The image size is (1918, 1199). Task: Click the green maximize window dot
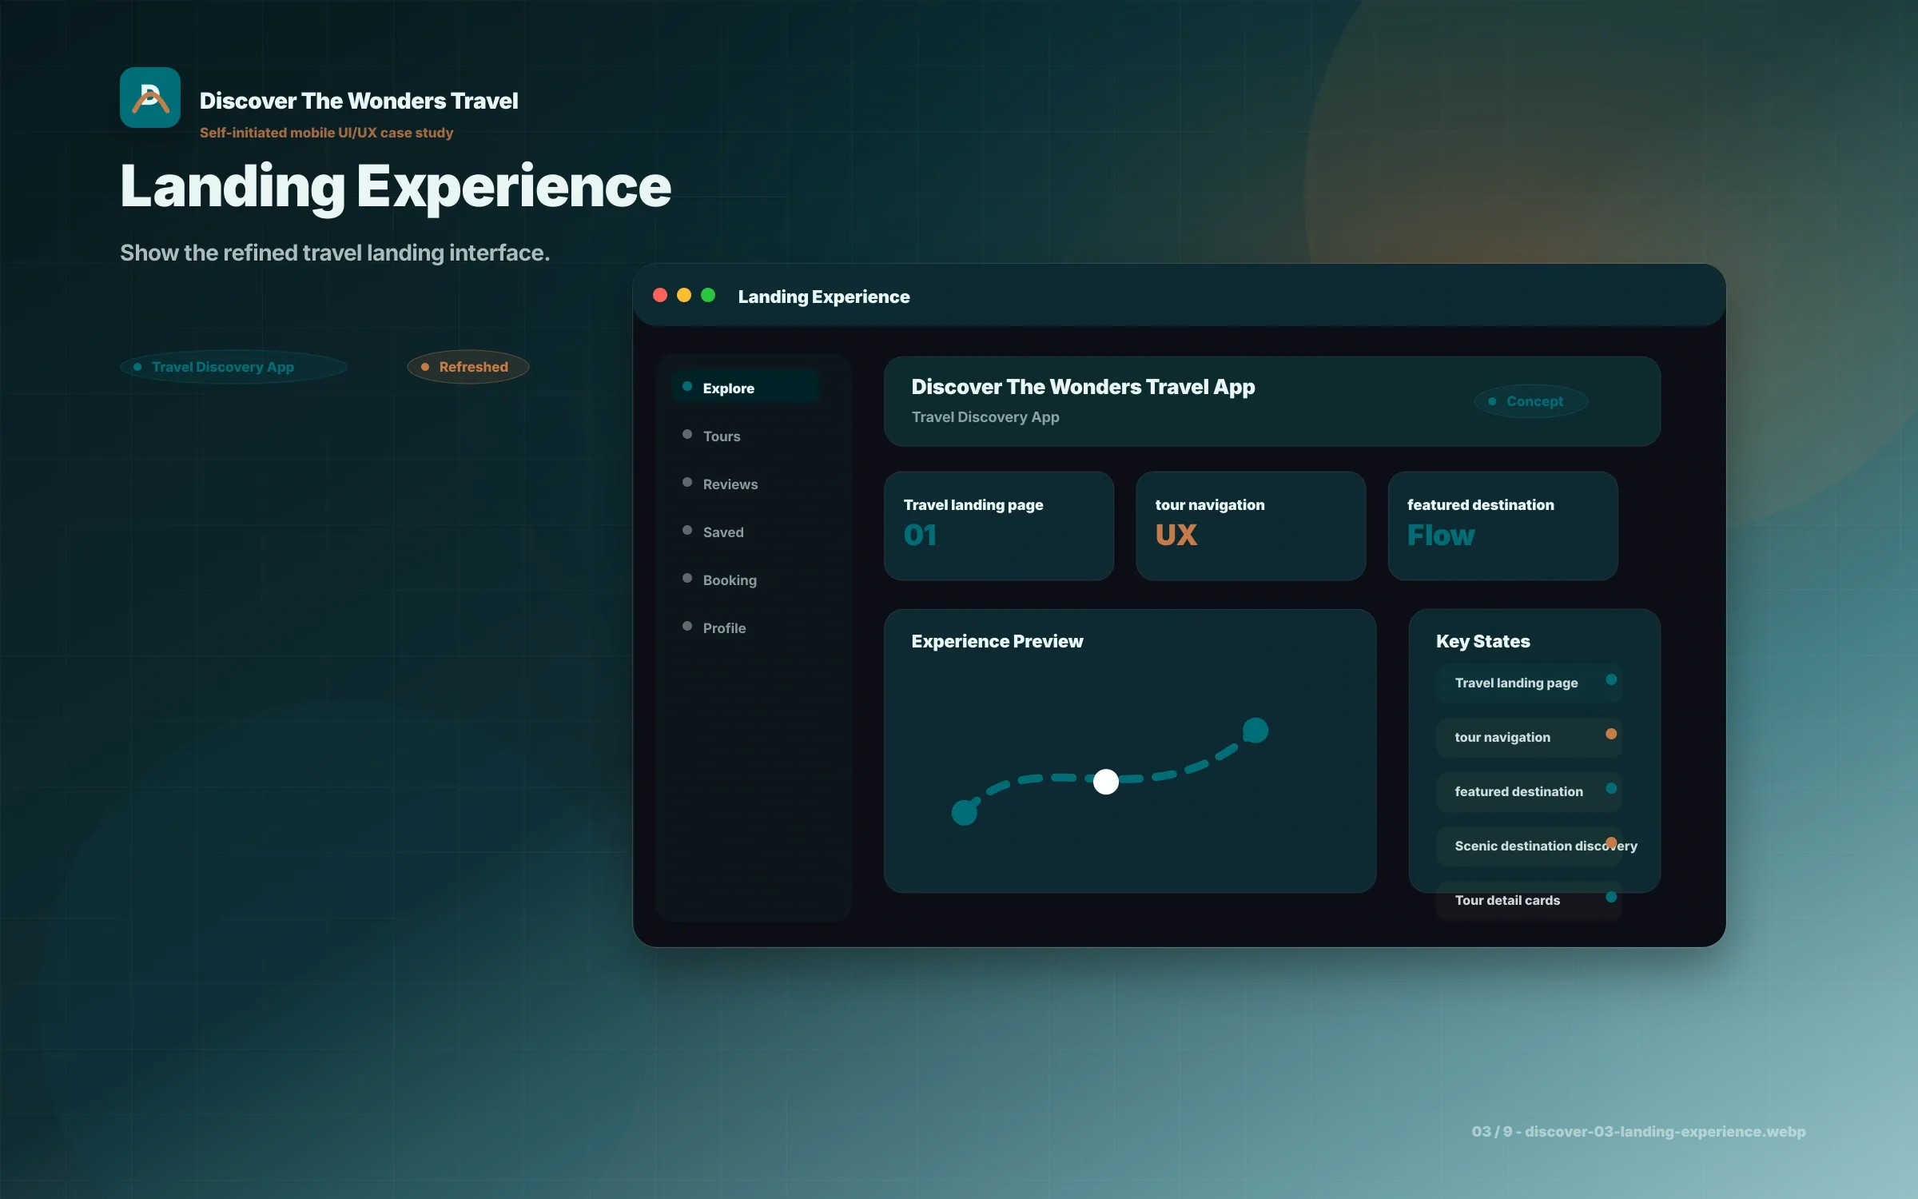coord(708,295)
